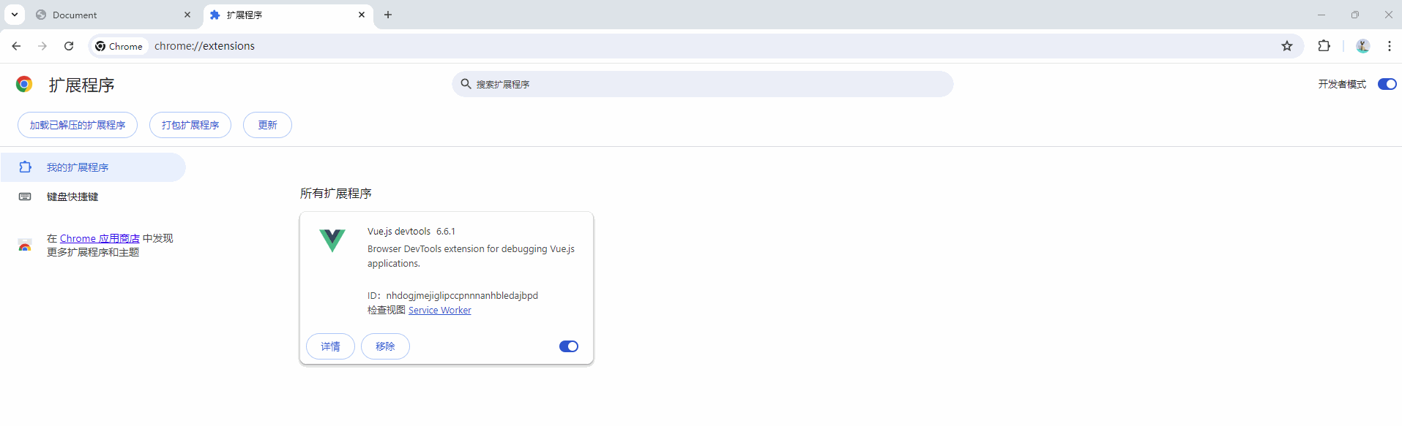Click the extension ID nhdogjmejiglipccpnnnanhbledajbpd
This screenshot has height=426, width=1402.
pyautogui.click(x=462, y=295)
